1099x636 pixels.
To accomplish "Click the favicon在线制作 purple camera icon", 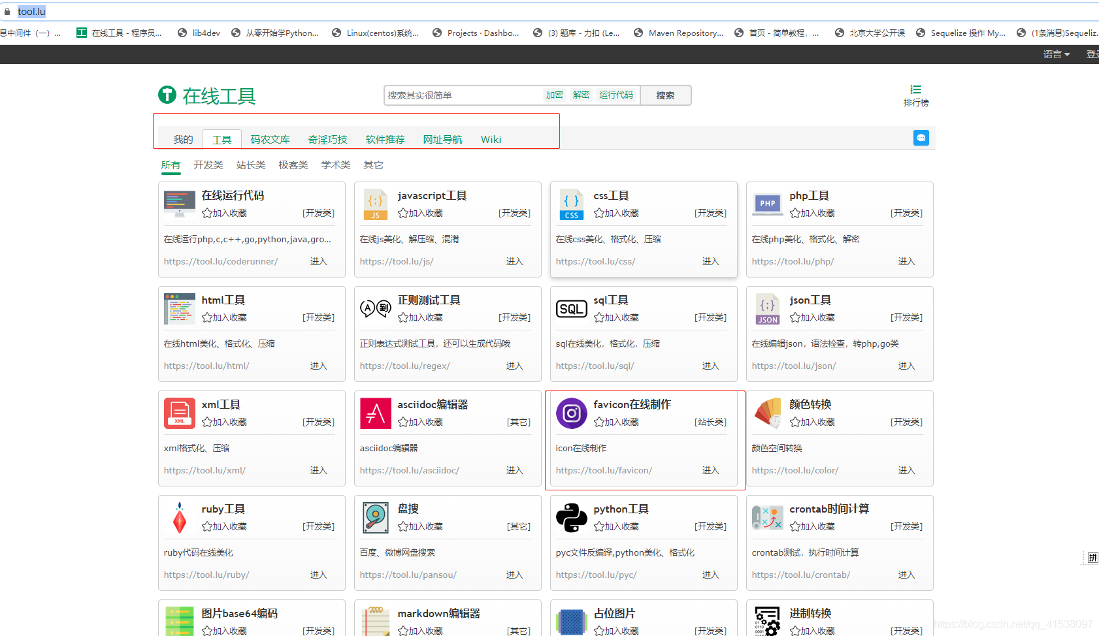I will (571, 413).
